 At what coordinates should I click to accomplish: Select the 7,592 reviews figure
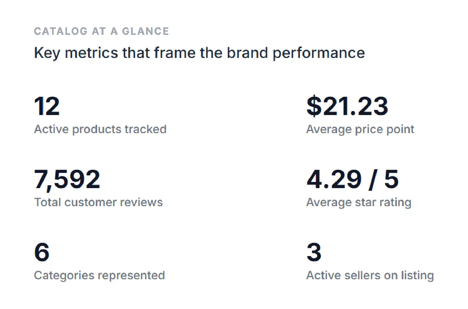(67, 180)
